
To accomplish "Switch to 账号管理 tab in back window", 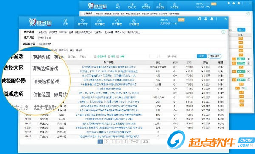I will tap(160, 6).
